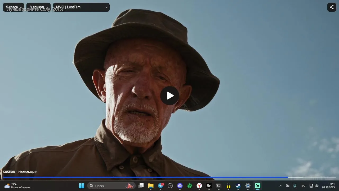Open the green circular app icon on taskbar
Viewport: 339px width, 191px height.
190,186
